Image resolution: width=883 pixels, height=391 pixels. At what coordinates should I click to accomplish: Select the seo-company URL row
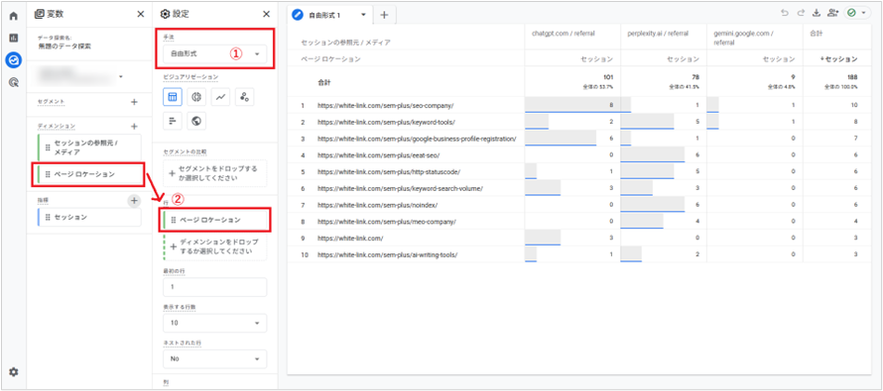(385, 105)
